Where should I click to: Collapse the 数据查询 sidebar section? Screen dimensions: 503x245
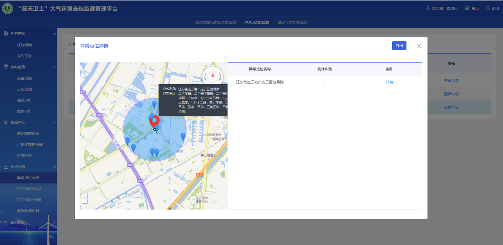click(54, 122)
